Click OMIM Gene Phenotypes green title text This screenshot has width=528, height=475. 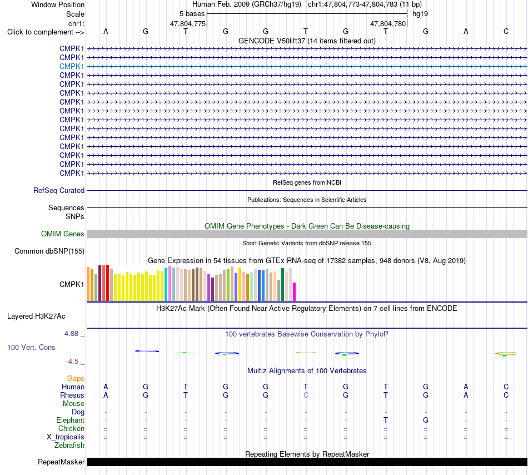[x=307, y=226]
